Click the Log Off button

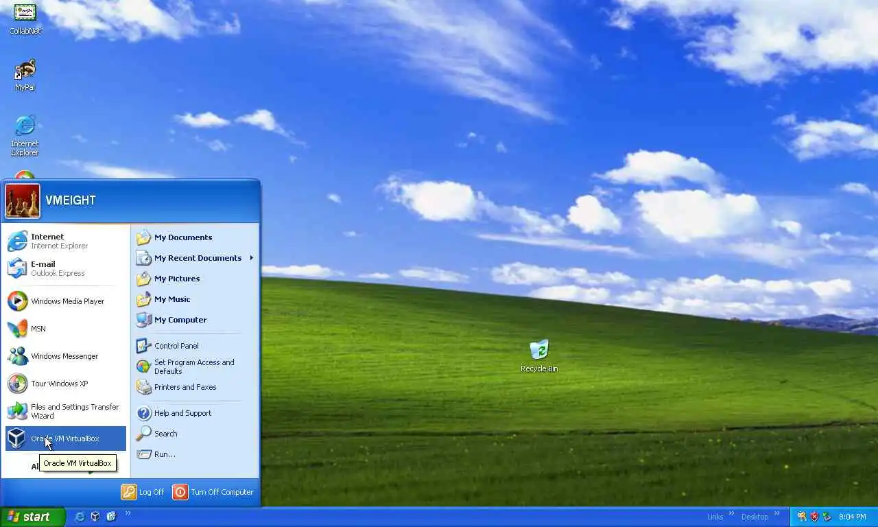(143, 492)
